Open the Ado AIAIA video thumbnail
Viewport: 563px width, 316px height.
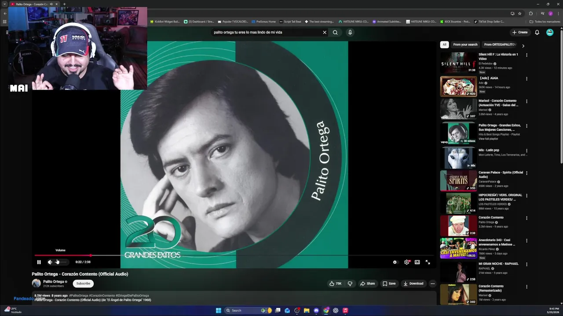click(458, 86)
